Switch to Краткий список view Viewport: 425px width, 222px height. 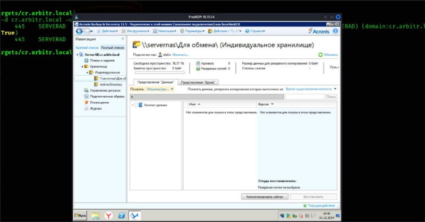[x=87, y=48]
